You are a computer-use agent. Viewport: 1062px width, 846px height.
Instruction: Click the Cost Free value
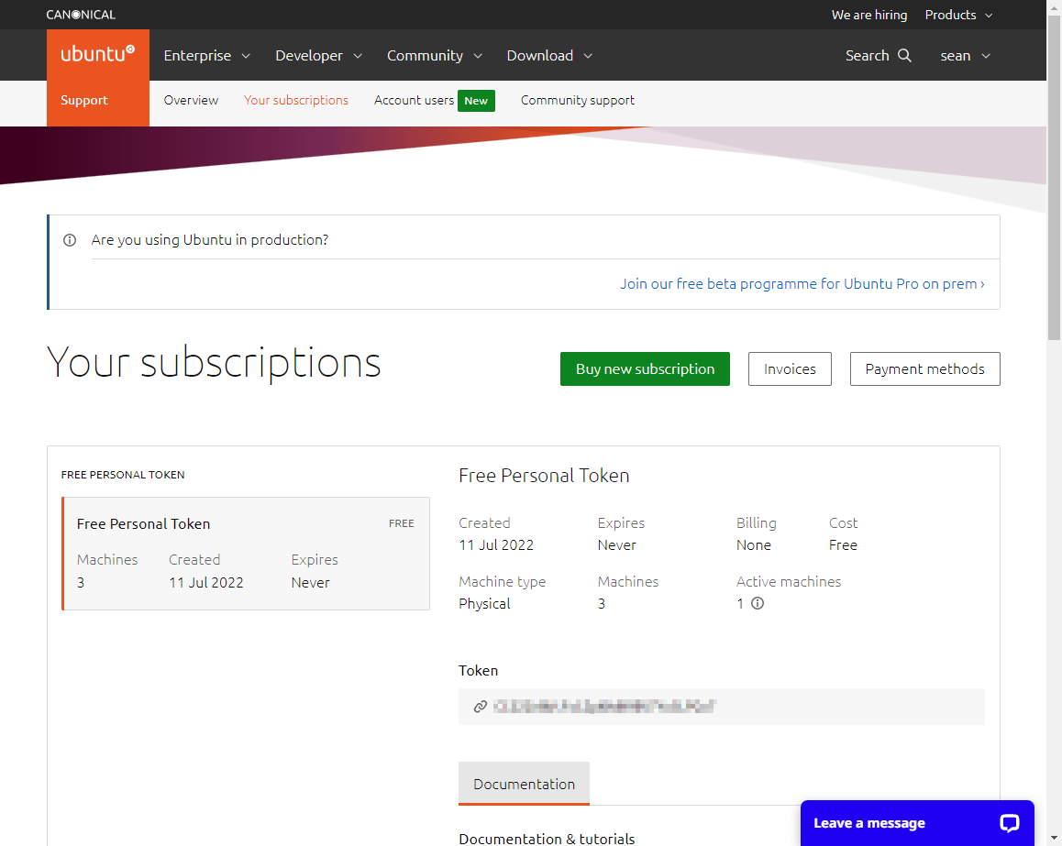[x=843, y=544]
